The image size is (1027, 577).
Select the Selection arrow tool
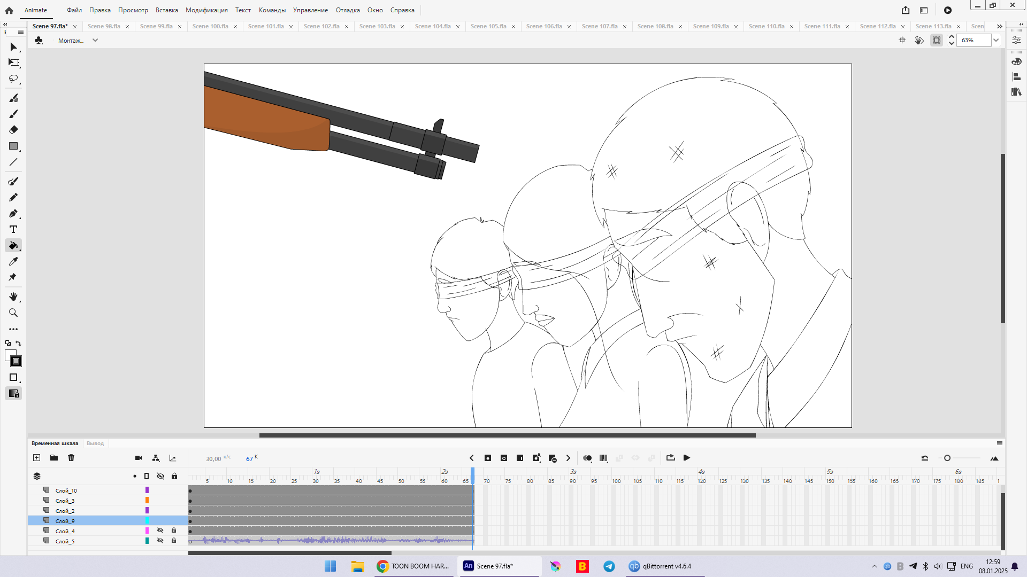coord(14,47)
